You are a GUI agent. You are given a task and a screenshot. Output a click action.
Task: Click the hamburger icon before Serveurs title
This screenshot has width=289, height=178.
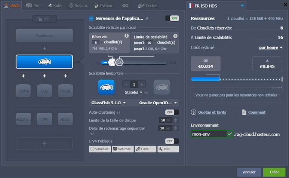pos(91,19)
